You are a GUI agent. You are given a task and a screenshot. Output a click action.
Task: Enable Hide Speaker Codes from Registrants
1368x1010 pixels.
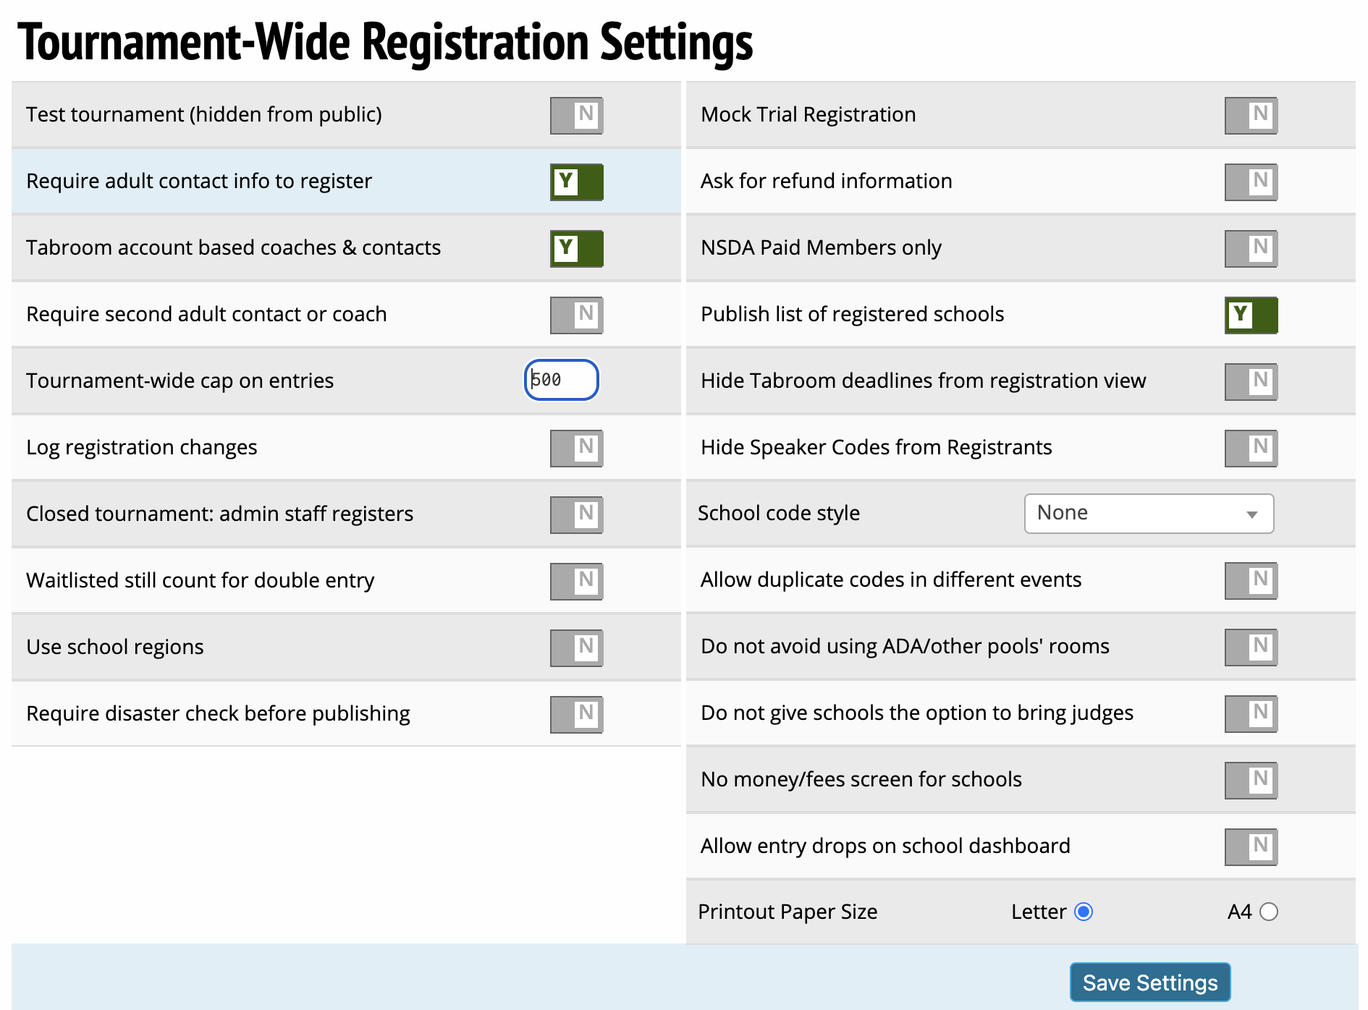(1251, 448)
